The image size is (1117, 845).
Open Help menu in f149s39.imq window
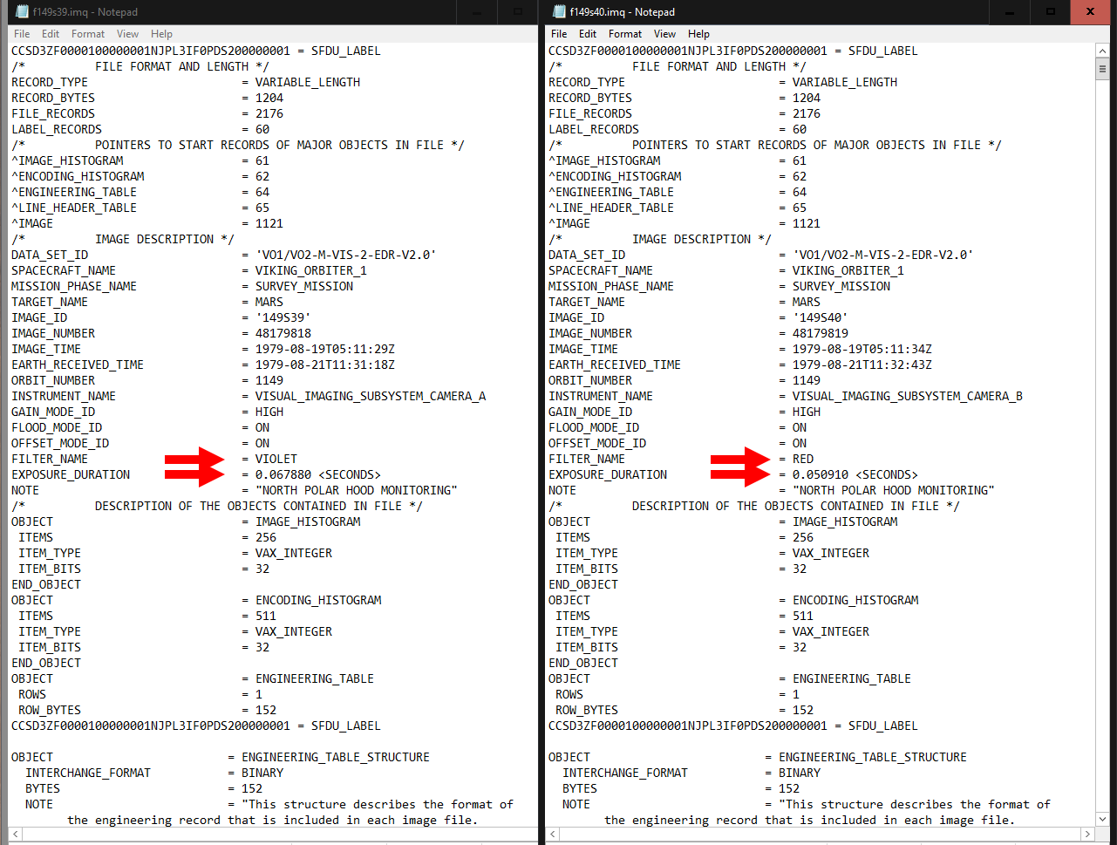(161, 34)
